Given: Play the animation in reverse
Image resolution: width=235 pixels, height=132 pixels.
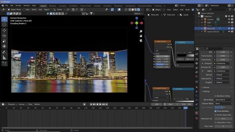Looking at the screenshot, I should (x=97, y=104).
